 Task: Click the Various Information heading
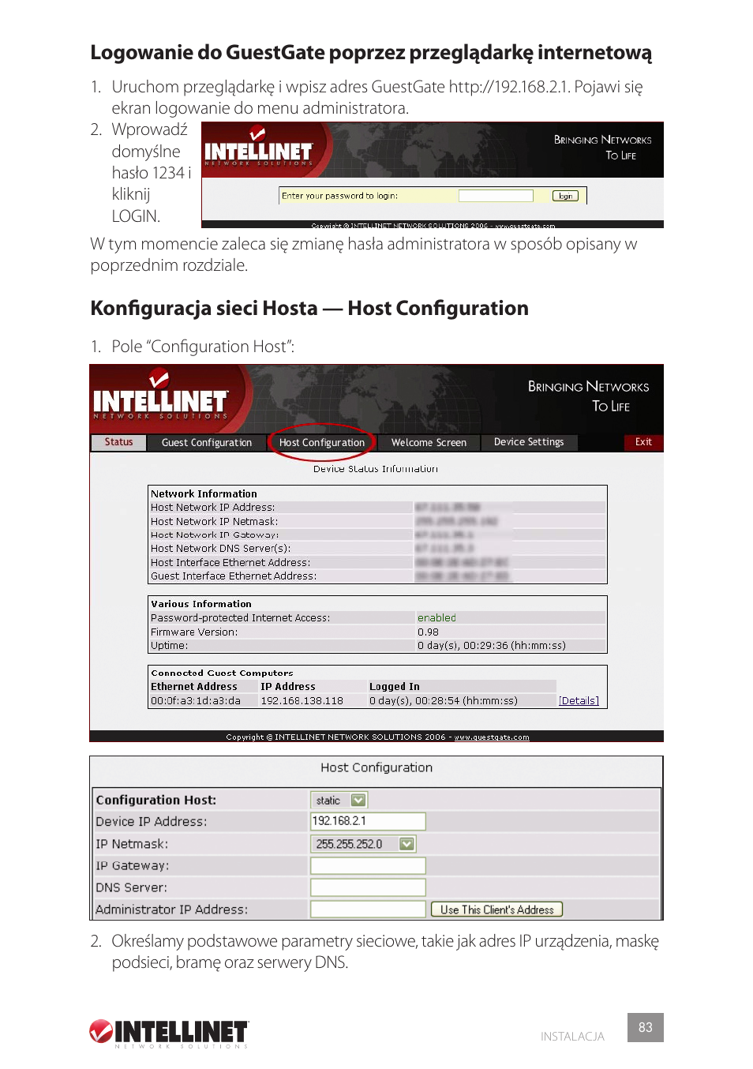[x=201, y=604]
